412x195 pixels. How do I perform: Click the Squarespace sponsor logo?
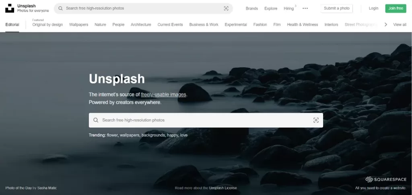point(386,179)
